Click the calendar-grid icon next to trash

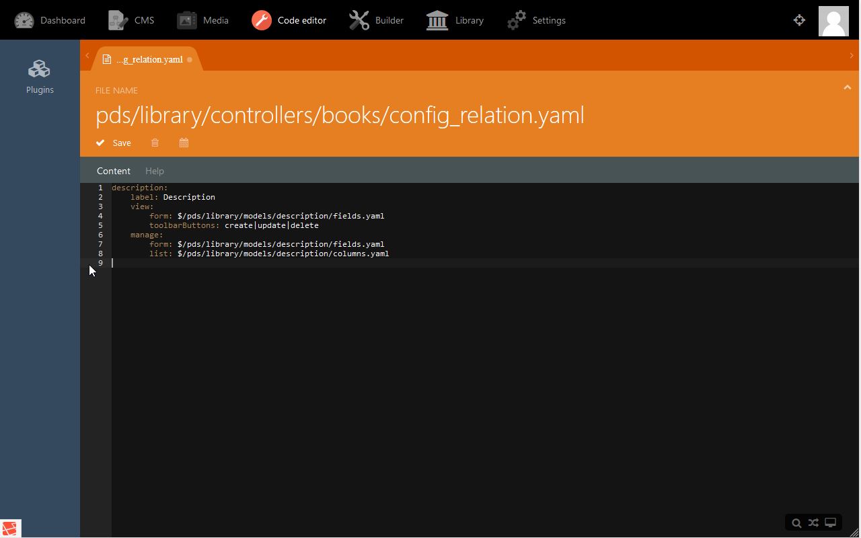click(x=184, y=143)
